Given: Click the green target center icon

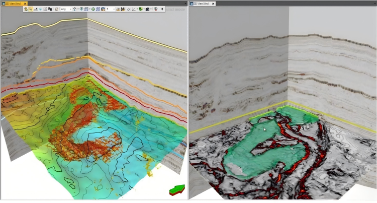Looking at the screenshot, I should [x=93, y=9].
